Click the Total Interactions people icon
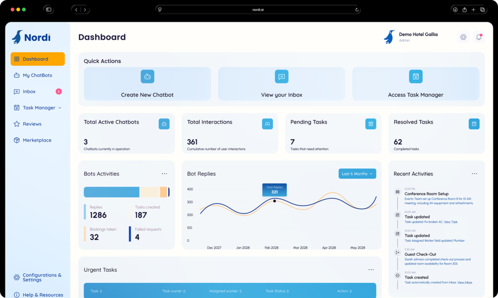Image resolution: width=498 pixels, height=298 pixels. coord(267,124)
